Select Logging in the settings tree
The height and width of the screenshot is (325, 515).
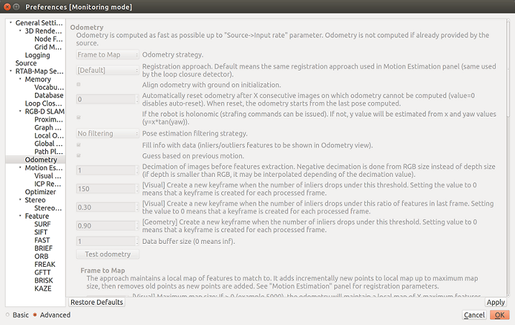point(37,55)
